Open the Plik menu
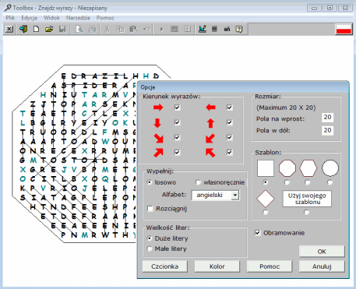Screen dimensions: 356x289 point(10,18)
